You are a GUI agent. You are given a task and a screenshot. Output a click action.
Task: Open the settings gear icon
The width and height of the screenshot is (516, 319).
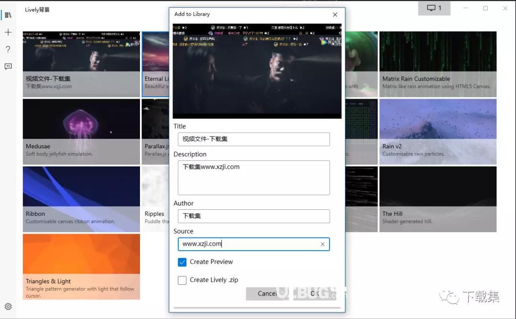coord(8,307)
